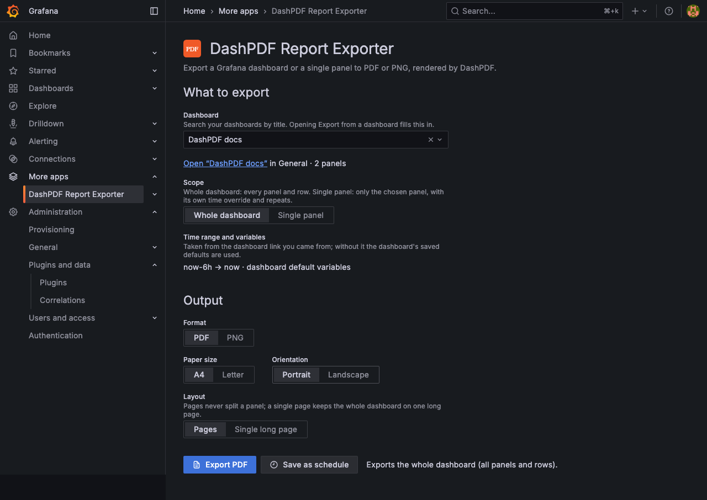Viewport: 707px width, 500px height.
Task: Click the Connections icon in sidebar
Action: click(x=13, y=159)
